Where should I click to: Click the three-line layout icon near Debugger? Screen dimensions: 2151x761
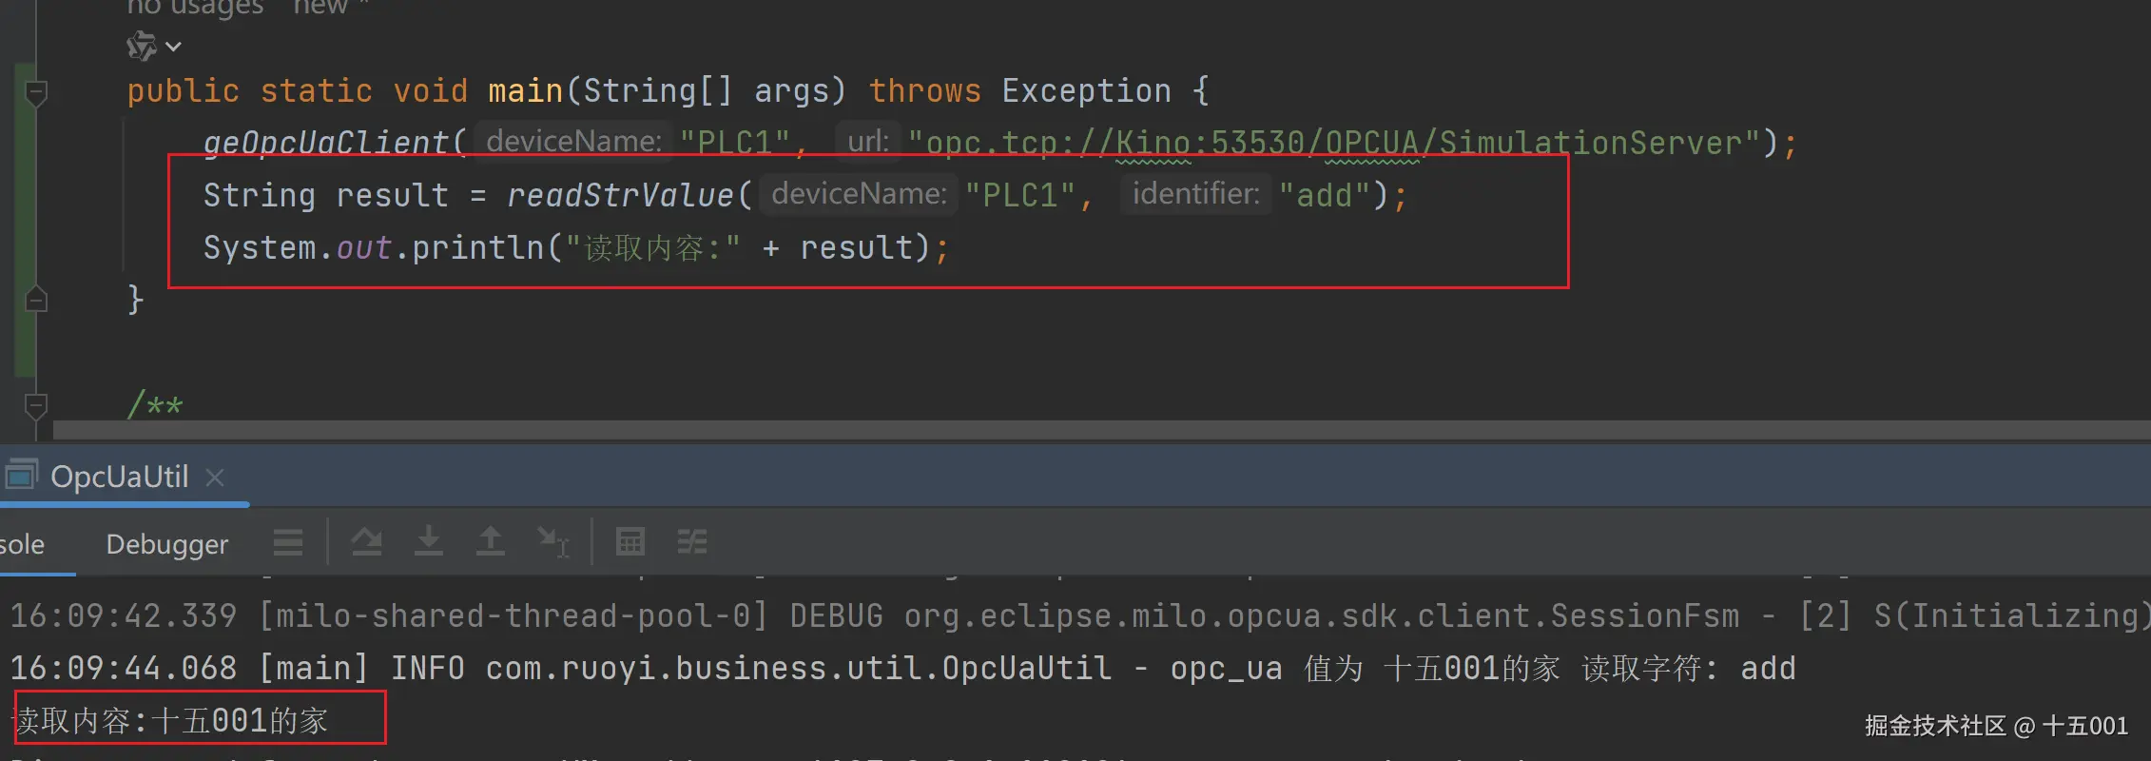point(288,542)
